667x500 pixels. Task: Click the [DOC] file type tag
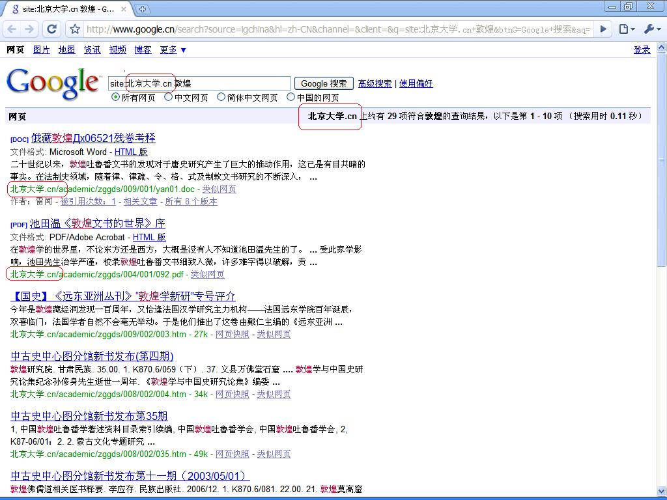[x=19, y=139]
